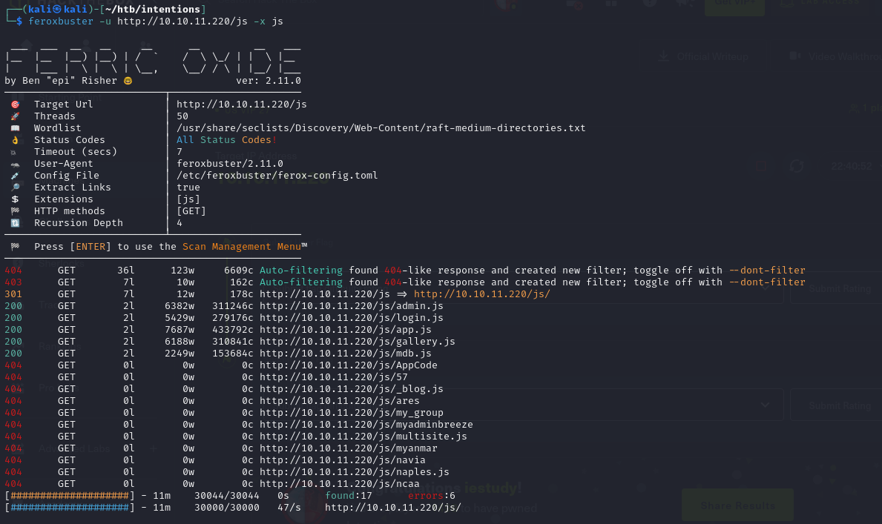Click the All Status Codes! value
882x524 pixels.
coord(227,140)
